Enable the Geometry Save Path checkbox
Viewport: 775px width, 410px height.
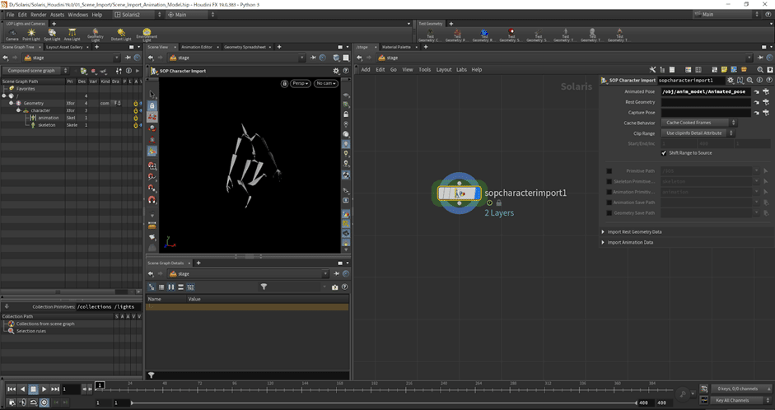click(x=609, y=213)
